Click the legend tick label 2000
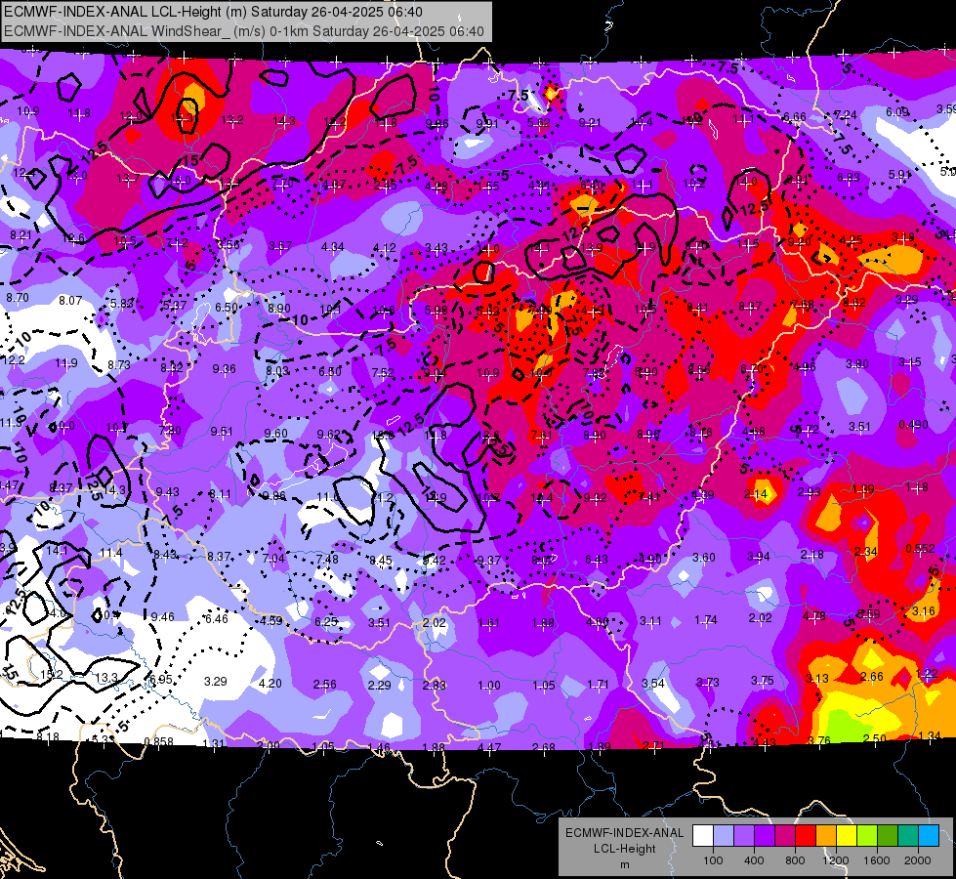 (x=918, y=860)
